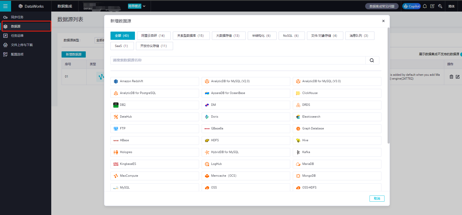Open 数据源 in sidebar
Screen dimensions: 462x215
coord(26,26)
